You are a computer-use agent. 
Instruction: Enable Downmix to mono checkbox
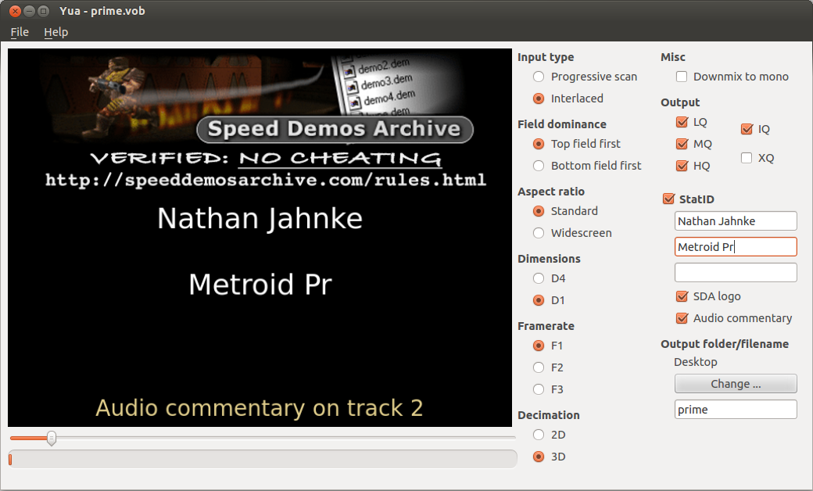click(x=682, y=77)
